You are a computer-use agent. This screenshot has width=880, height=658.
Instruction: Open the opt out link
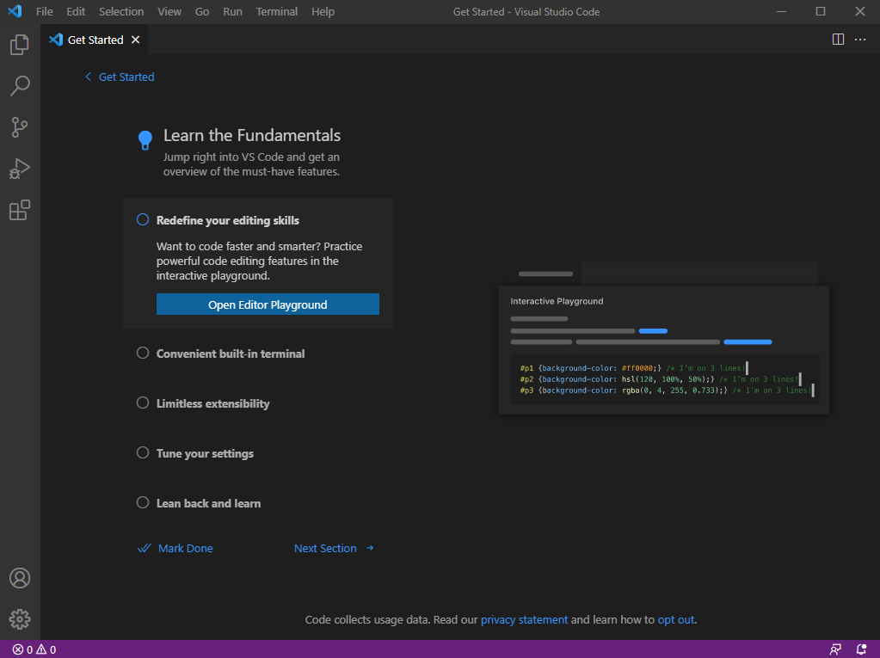(676, 620)
